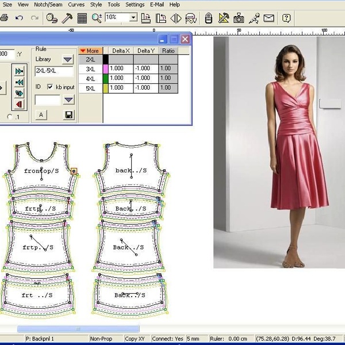Click the red left arrow icon
The width and height of the screenshot is (345, 345).
(19, 104)
